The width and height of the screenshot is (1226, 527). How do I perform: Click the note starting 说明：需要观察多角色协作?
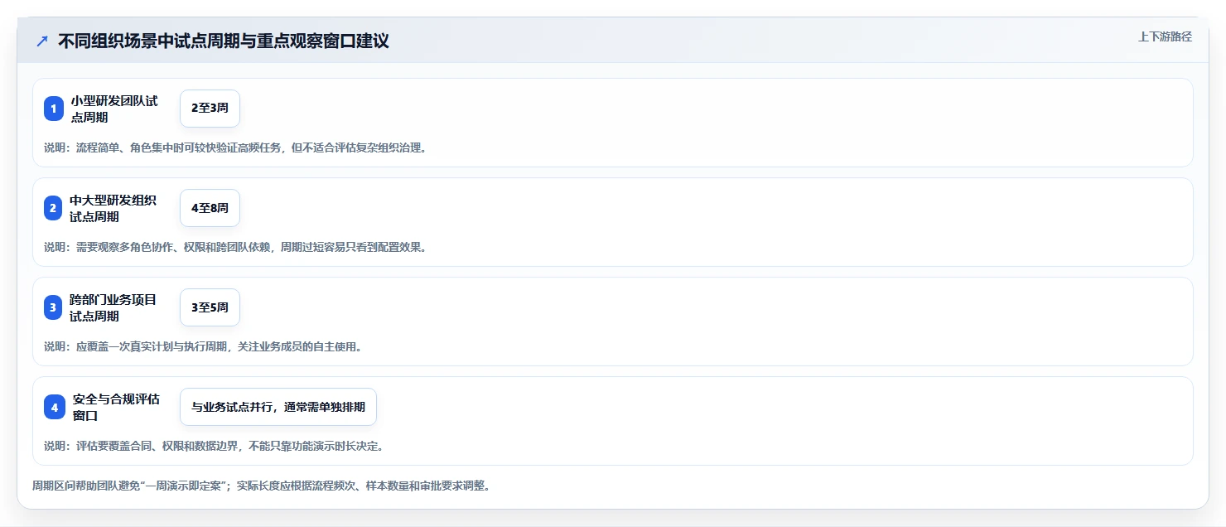[x=235, y=247]
